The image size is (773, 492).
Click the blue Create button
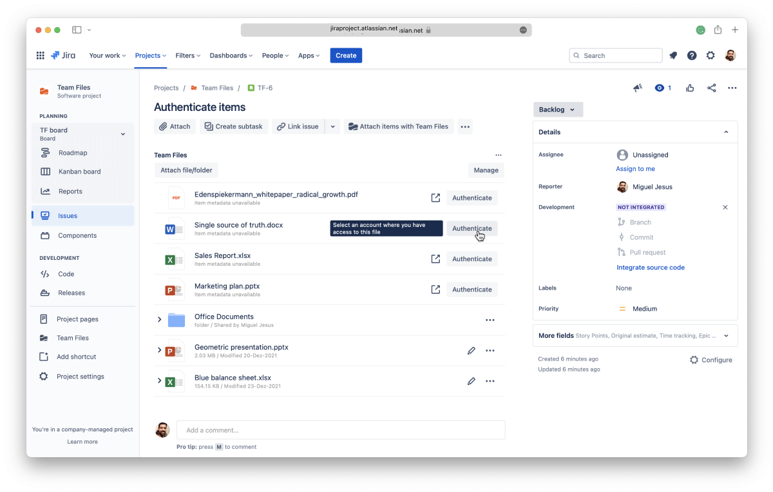pos(346,55)
